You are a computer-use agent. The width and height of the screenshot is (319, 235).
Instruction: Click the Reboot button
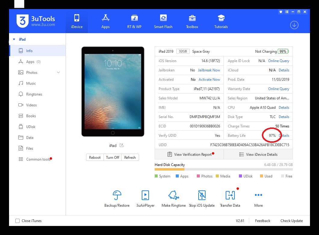(x=95, y=157)
